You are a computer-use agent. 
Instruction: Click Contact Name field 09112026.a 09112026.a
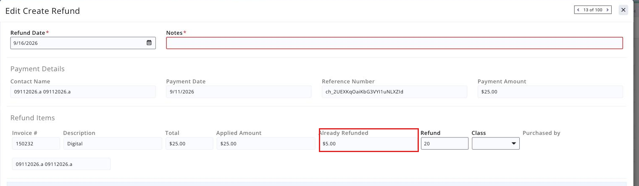(83, 92)
